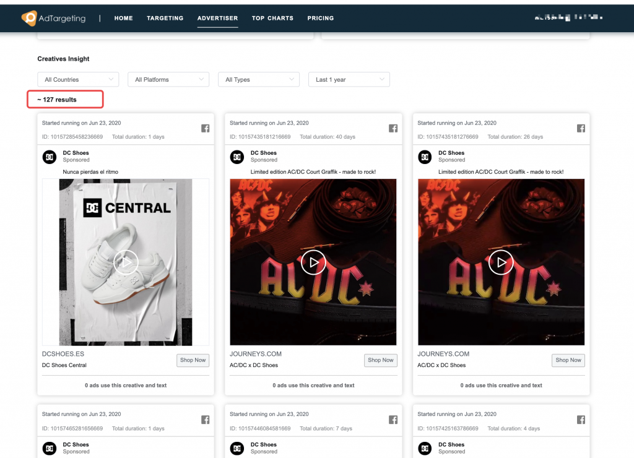Viewport: 634px width, 458px height.
Task: Click Facebook icon on ad ID 10157425163786669
Action: click(x=581, y=420)
